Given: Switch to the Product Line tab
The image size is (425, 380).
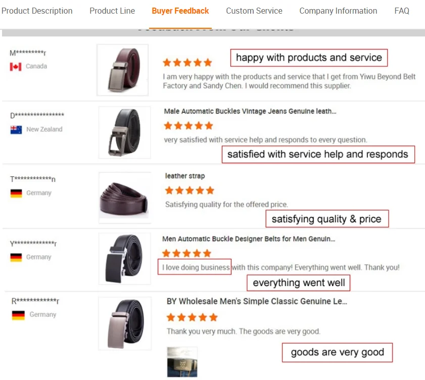Looking at the screenshot, I should coord(112,11).
